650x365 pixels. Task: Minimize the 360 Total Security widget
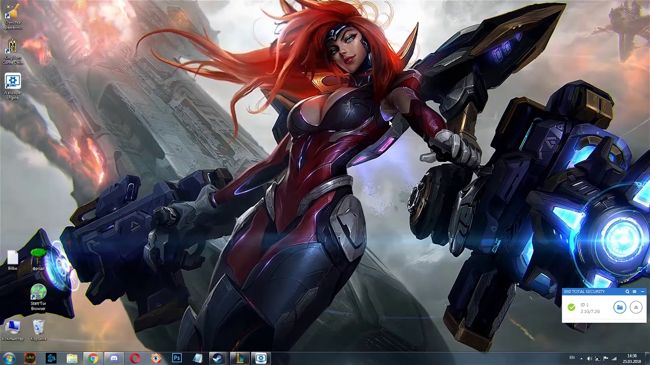(x=642, y=291)
